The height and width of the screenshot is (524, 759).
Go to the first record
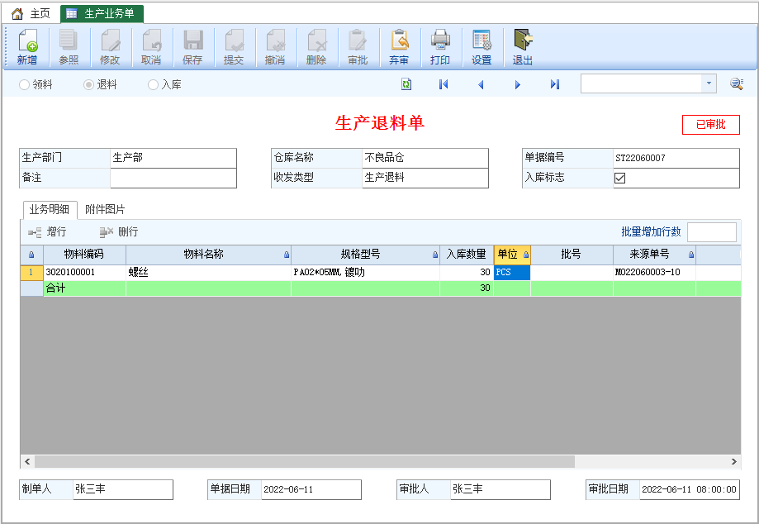pos(444,84)
